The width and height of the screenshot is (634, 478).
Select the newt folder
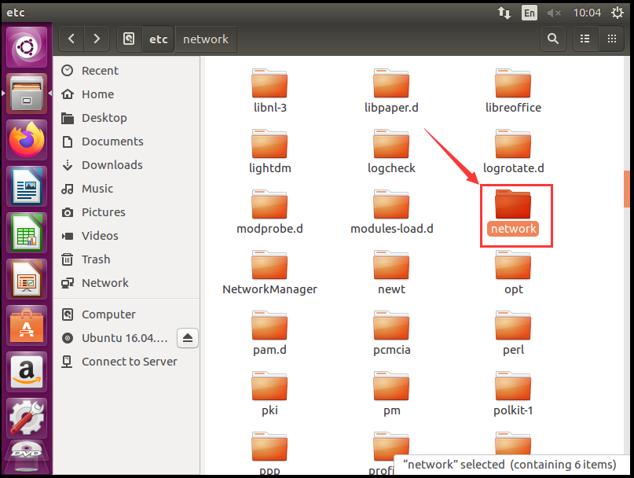pyautogui.click(x=391, y=272)
